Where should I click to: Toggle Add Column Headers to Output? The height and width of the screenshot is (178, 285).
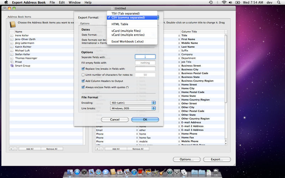83,81
